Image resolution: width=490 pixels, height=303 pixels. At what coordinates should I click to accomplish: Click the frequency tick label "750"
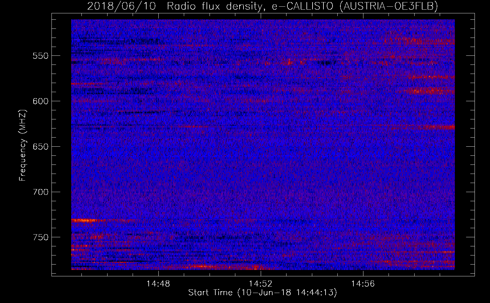pos(40,237)
